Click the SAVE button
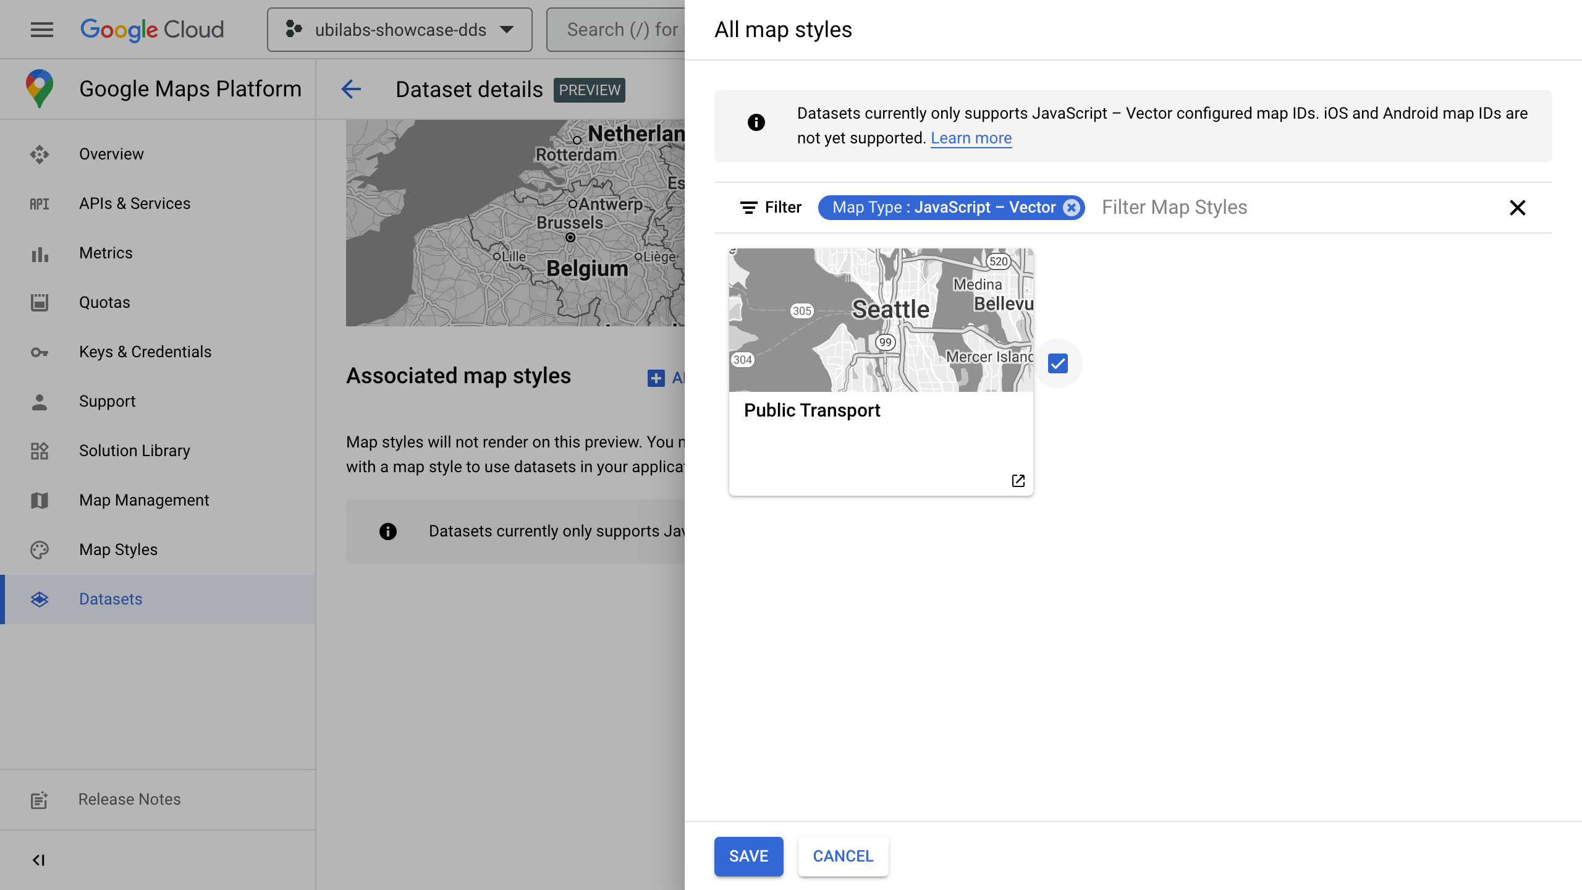 click(748, 856)
